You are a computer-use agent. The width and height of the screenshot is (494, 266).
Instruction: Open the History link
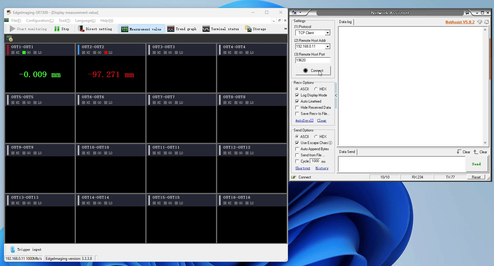pyautogui.click(x=322, y=168)
